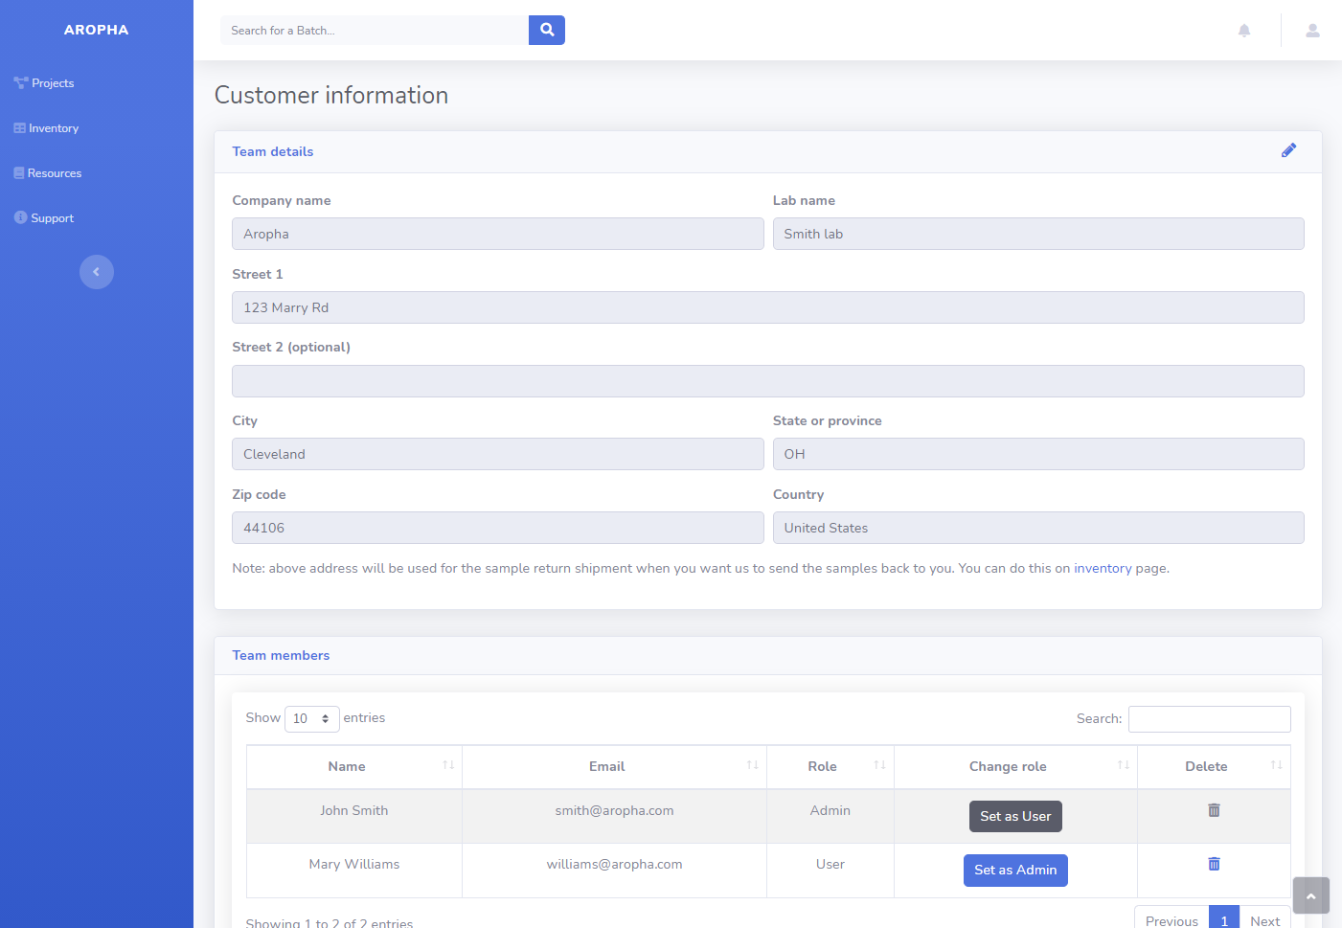Expand sorting options on the Role column
Image resolution: width=1342 pixels, height=928 pixels.
click(879, 765)
